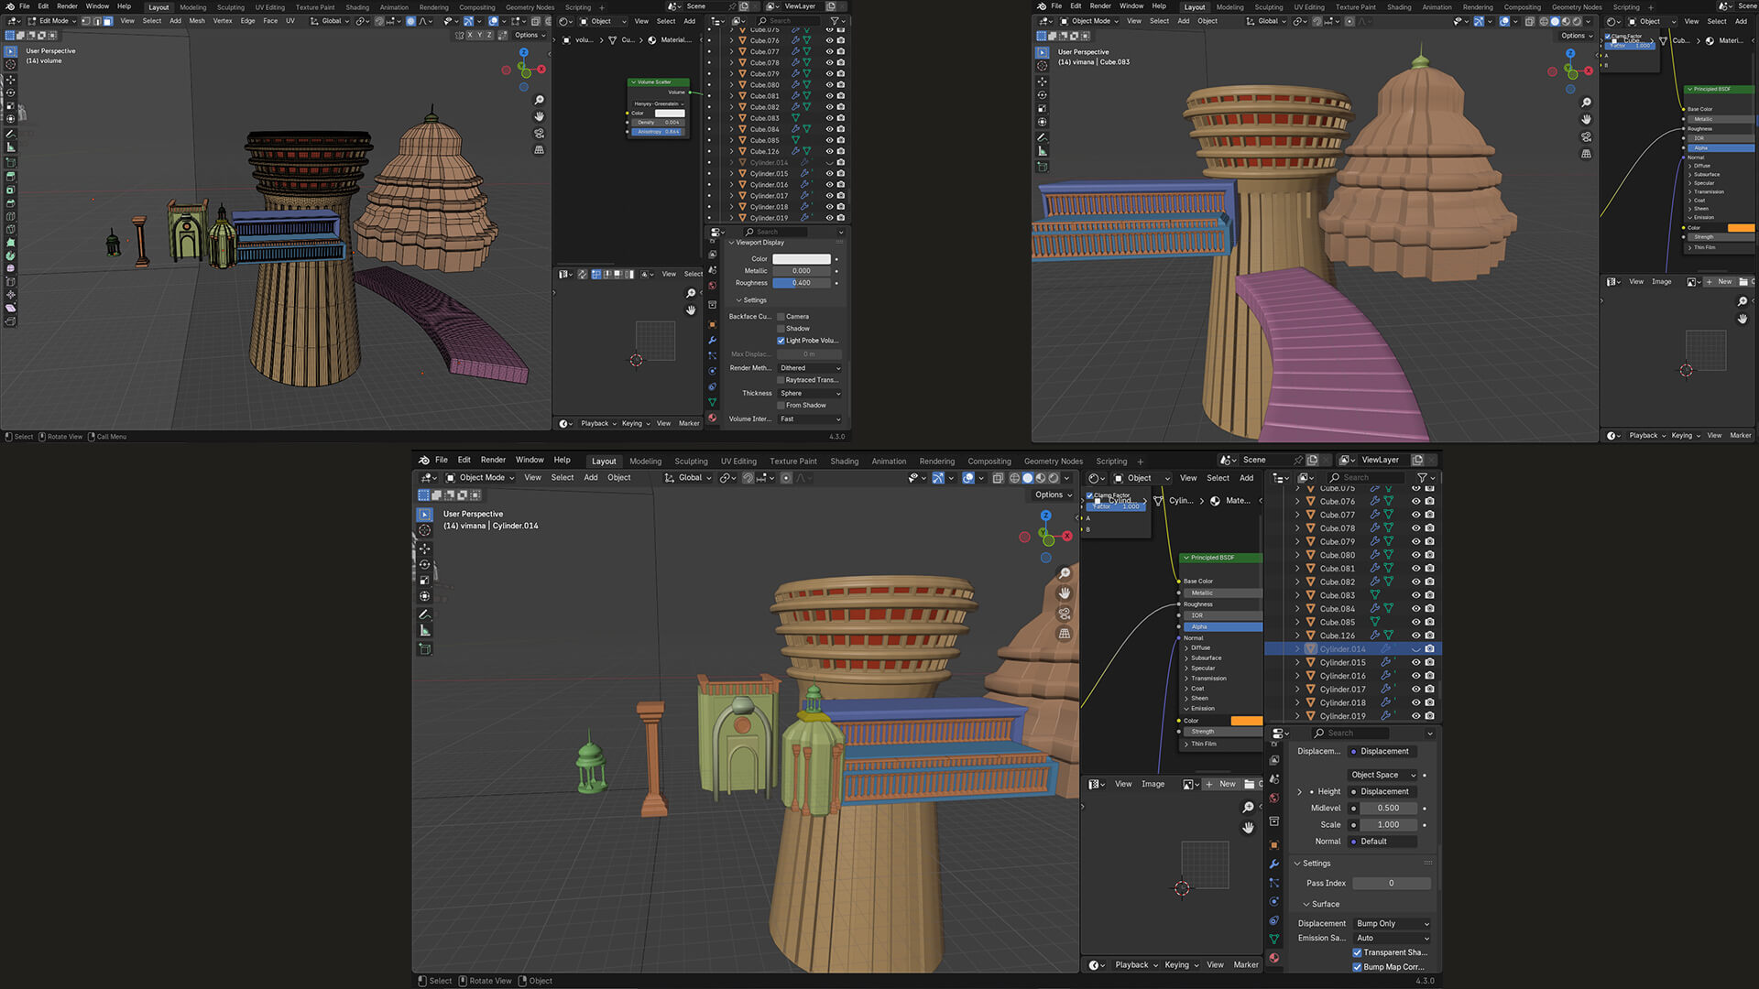Select the Scale tool in Cylinder.014 window
1759x989 pixels.
point(424,580)
